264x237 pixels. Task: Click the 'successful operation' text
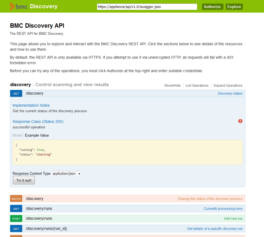[29, 127]
